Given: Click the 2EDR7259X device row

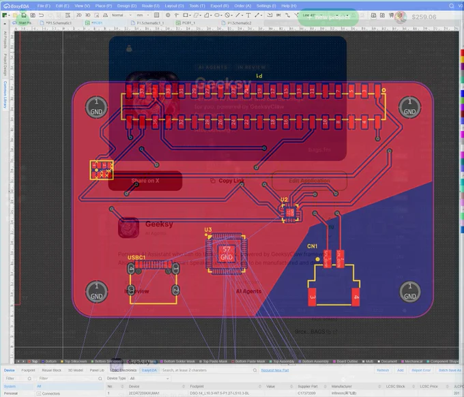Looking at the screenshot, I should (283, 394).
